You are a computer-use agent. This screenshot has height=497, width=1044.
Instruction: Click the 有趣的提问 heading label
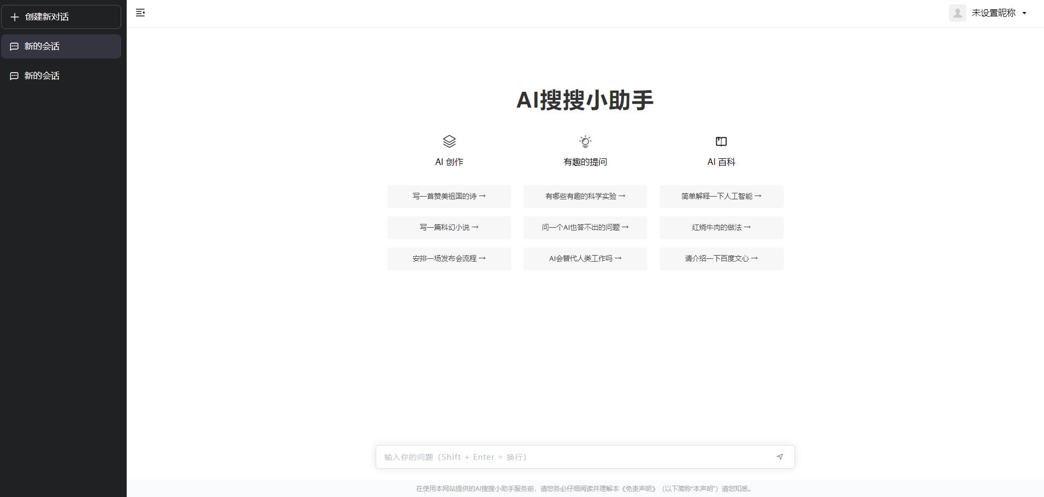(585, 162)
